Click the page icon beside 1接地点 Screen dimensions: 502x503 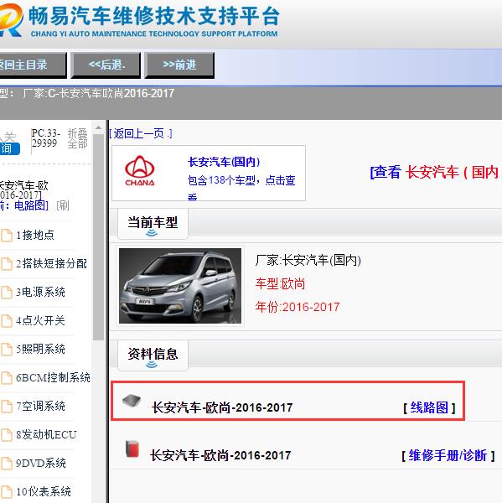[x=6, y=235]
